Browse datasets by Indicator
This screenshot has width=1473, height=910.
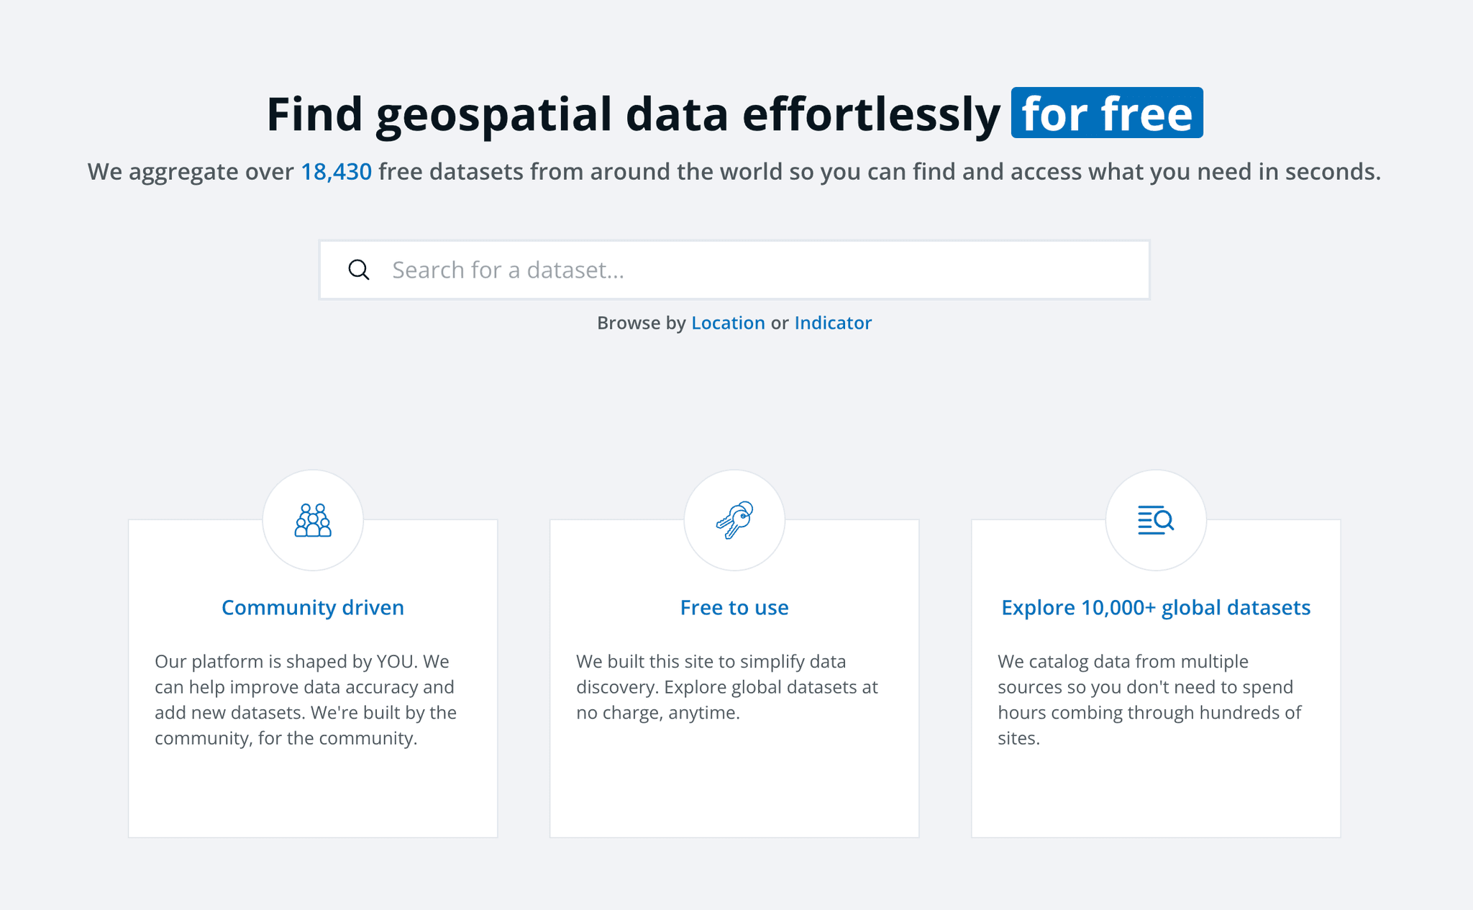(x=832, y=322)
